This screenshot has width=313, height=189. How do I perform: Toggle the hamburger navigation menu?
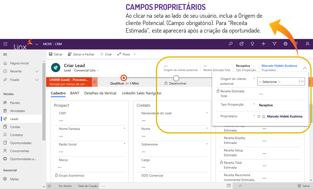click(x=5, y=54)
